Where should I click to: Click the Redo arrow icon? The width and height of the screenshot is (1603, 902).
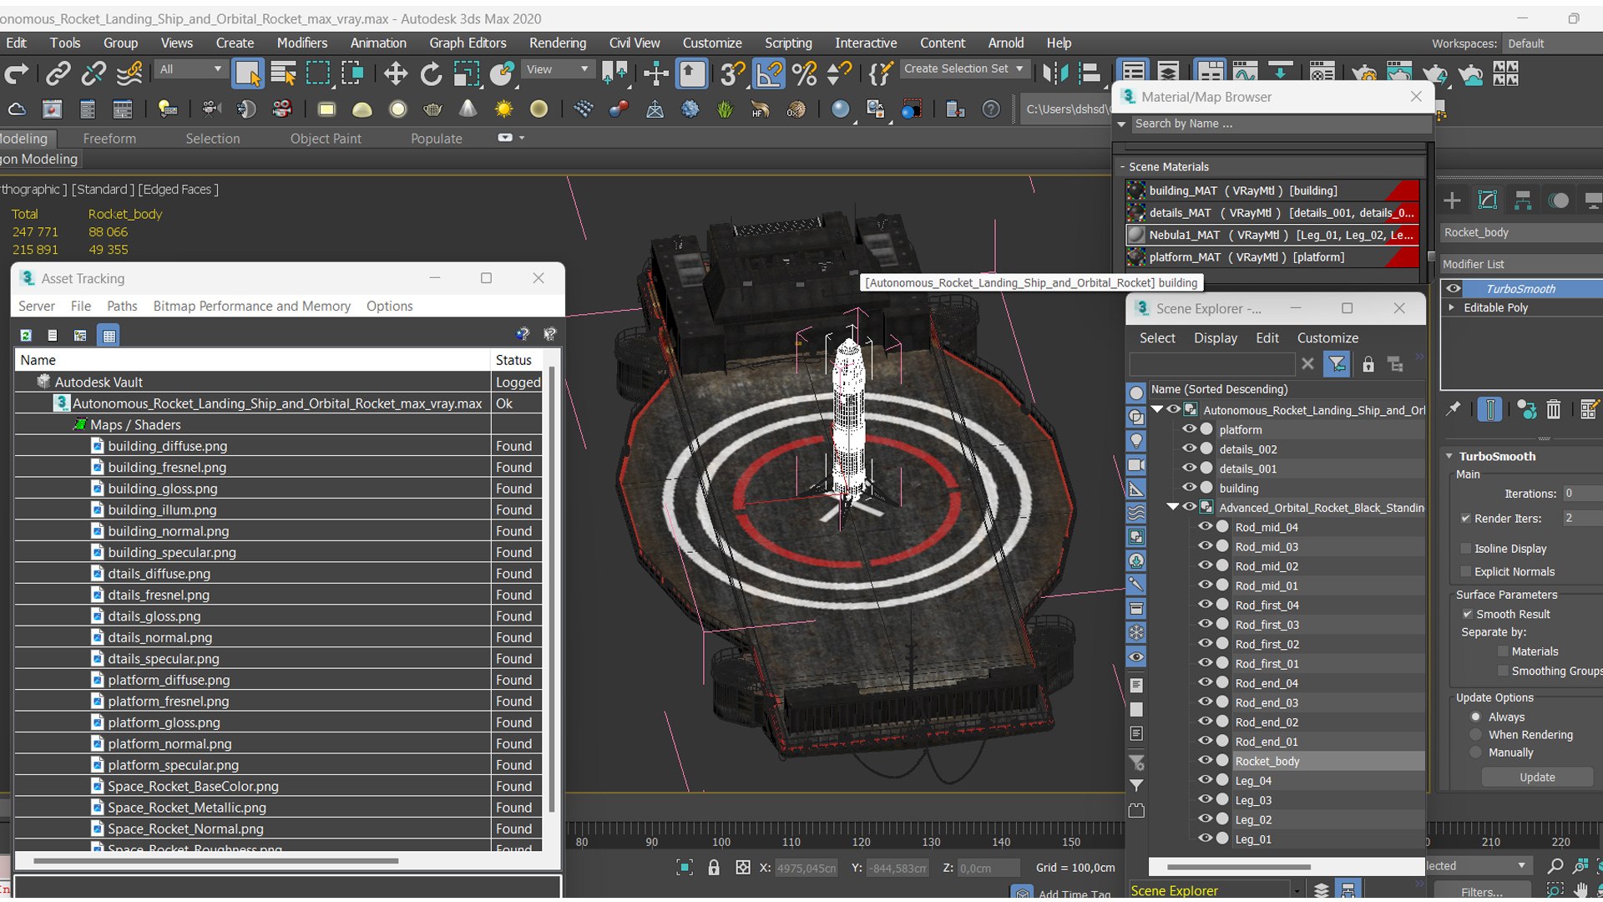(17, 74)
